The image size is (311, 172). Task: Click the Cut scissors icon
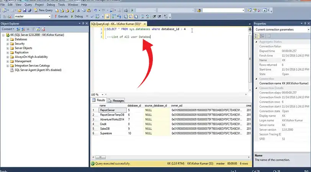tap(79, 10)
